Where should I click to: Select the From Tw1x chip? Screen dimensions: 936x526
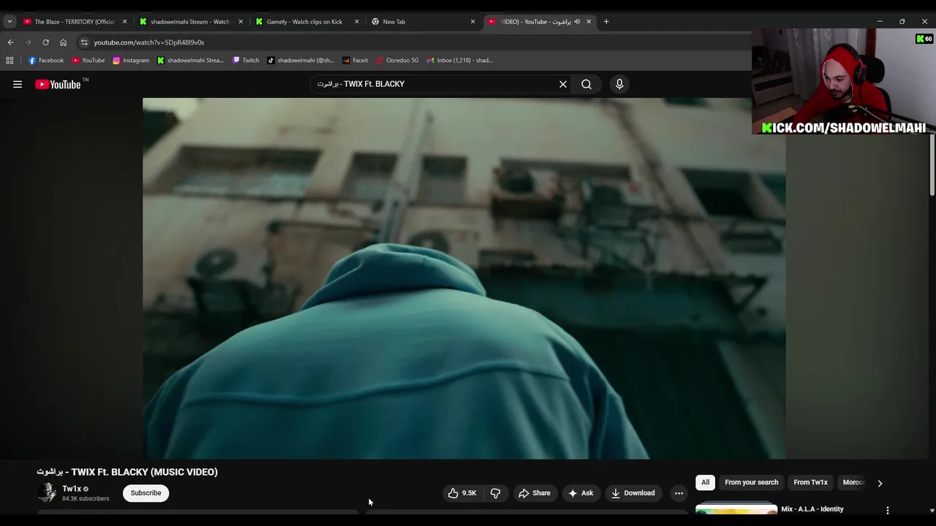tap(810, 482)
